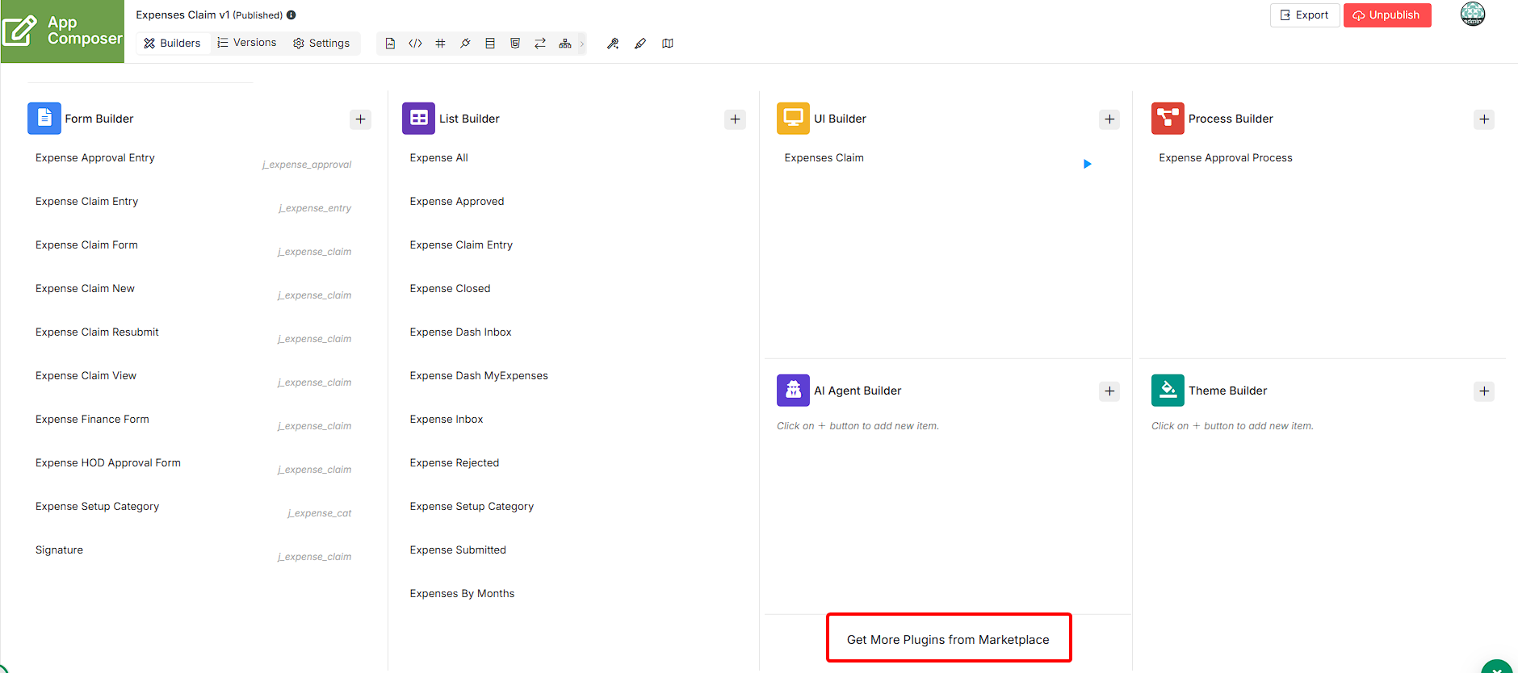The image size is (1518, 673).
Task: Click the HTML5 shield toolbar icon
Action: pos(515,44)
